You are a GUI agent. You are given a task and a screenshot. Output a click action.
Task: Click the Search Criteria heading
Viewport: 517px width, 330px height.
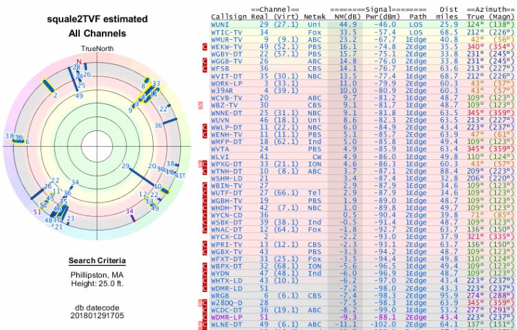pos(96,261)
